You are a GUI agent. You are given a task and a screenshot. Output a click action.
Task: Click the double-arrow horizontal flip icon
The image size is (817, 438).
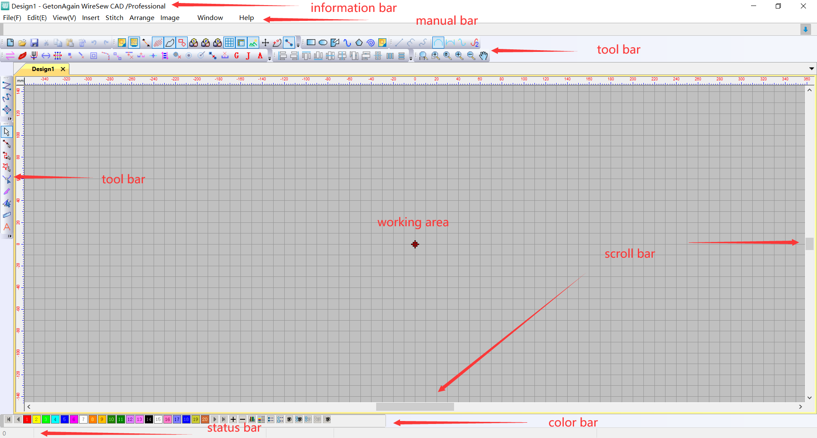coord(46,56)
